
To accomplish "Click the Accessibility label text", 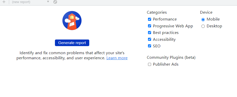I will click(164, 40).
